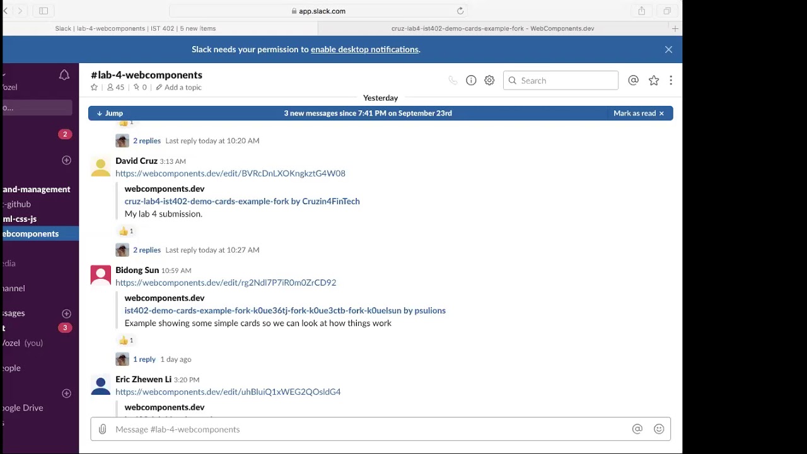This screenshot has height=454, width=807.
Task: Expand 2 replies at 10:20 AM thread
Action: 147,141
